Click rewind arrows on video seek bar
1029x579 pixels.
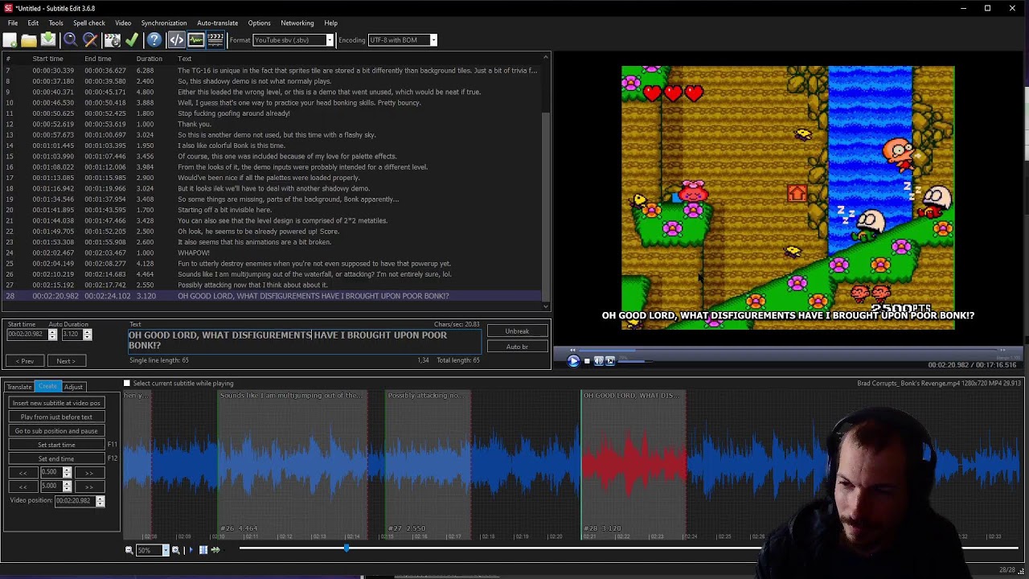pos(572,350)
